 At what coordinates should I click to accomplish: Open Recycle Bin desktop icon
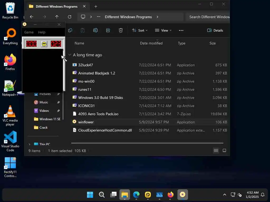10,11
